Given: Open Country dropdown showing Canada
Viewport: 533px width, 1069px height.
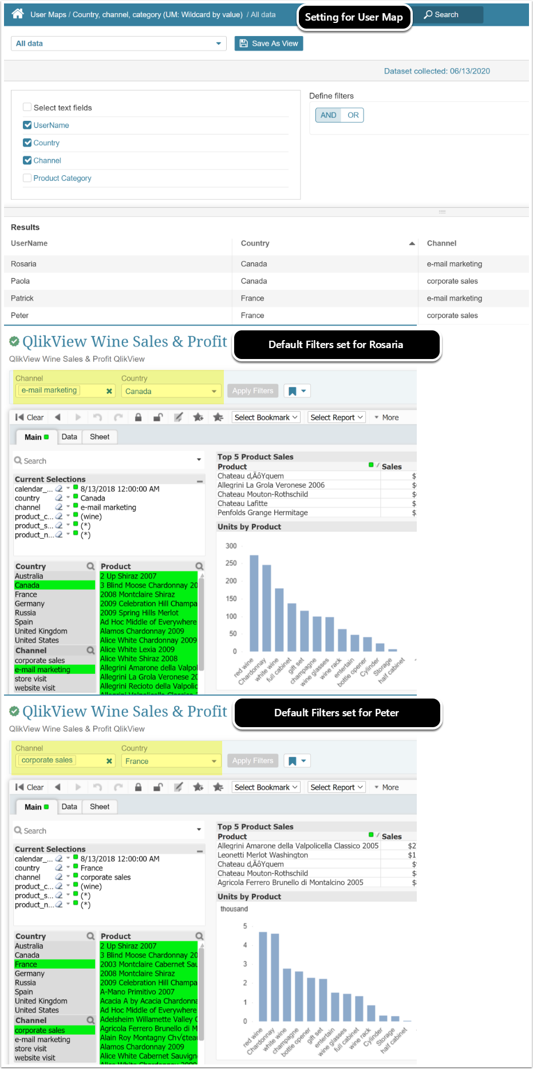Looking at the screenshot, I should pos(171,391).
